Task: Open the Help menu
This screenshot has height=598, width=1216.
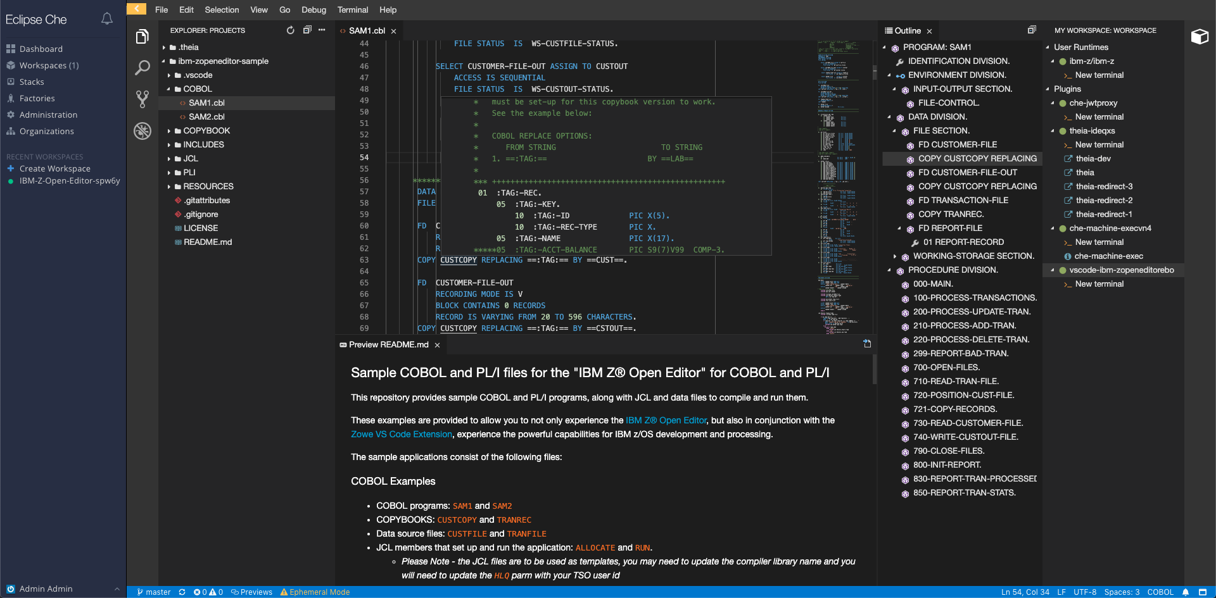Action: click(x=388, y=9)
